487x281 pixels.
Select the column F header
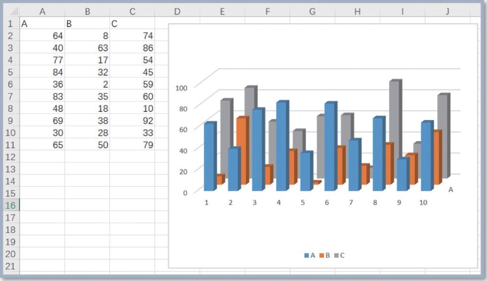point(267,11)
